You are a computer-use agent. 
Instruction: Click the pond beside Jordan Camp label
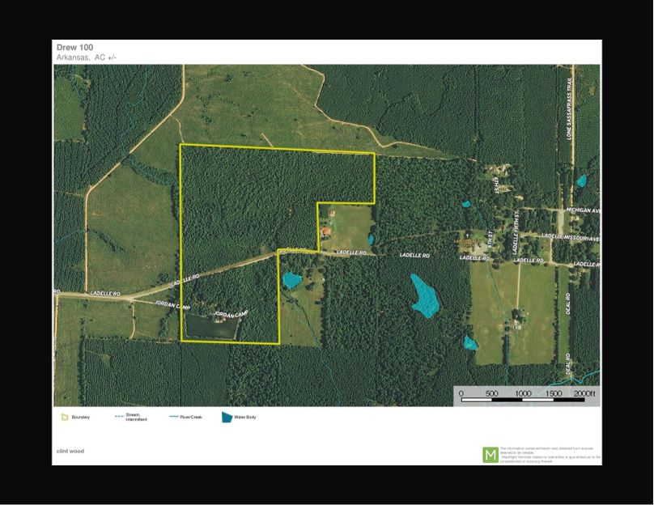[213, 327]
